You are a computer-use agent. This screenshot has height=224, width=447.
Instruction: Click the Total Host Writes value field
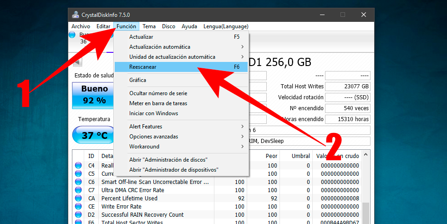(347, 87)
